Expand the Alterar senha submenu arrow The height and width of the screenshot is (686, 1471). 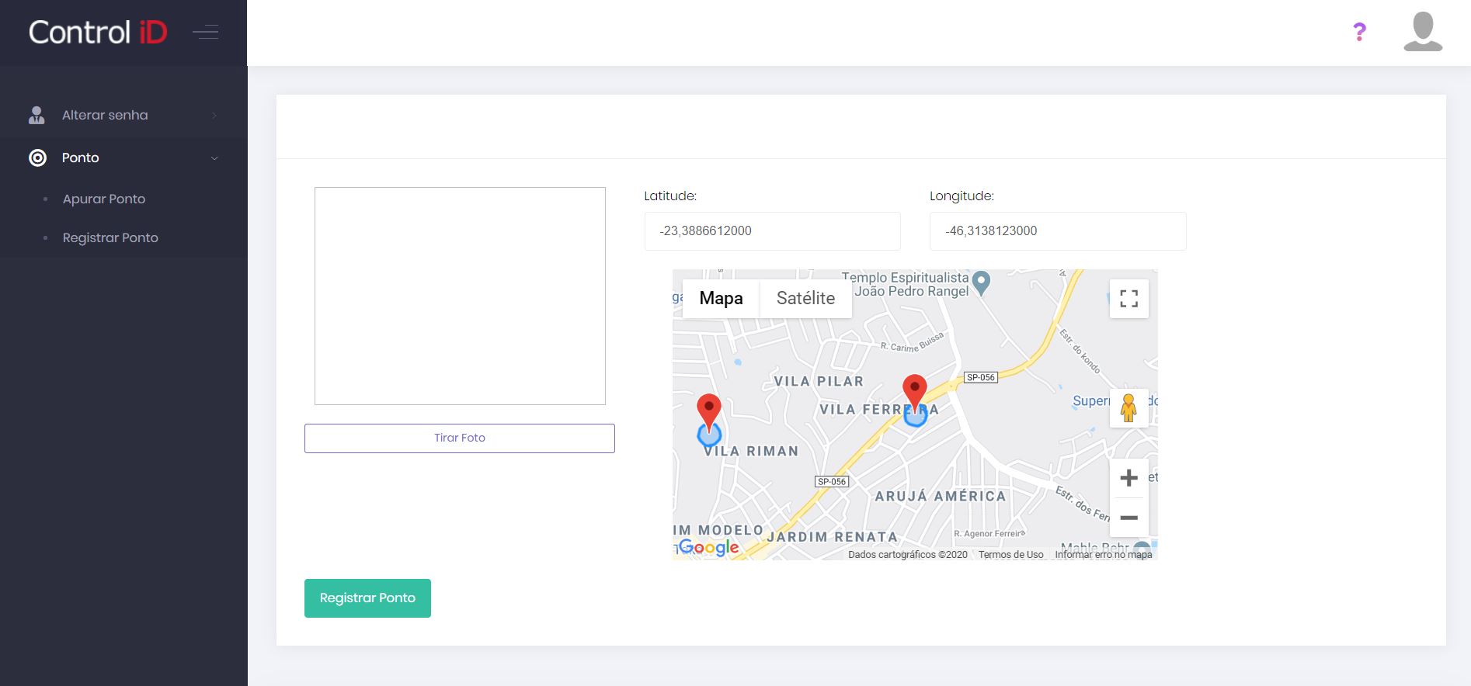click(214, 116)
